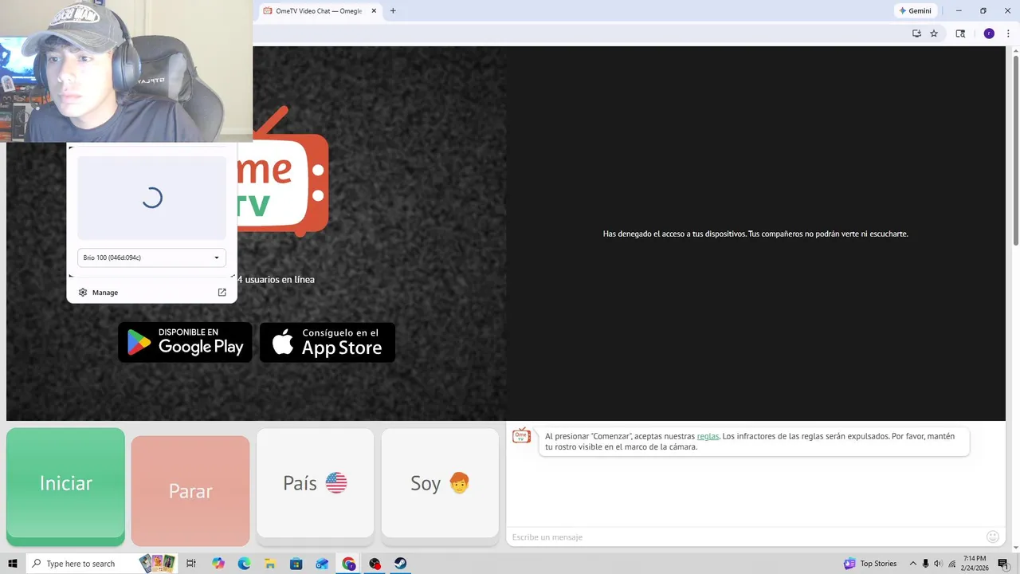Click the page vertical scrollbar
This screenshot has height=574, width=1020.
(x=1015, y=151)
